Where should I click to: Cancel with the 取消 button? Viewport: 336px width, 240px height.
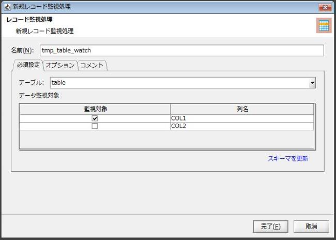point(311,226)
